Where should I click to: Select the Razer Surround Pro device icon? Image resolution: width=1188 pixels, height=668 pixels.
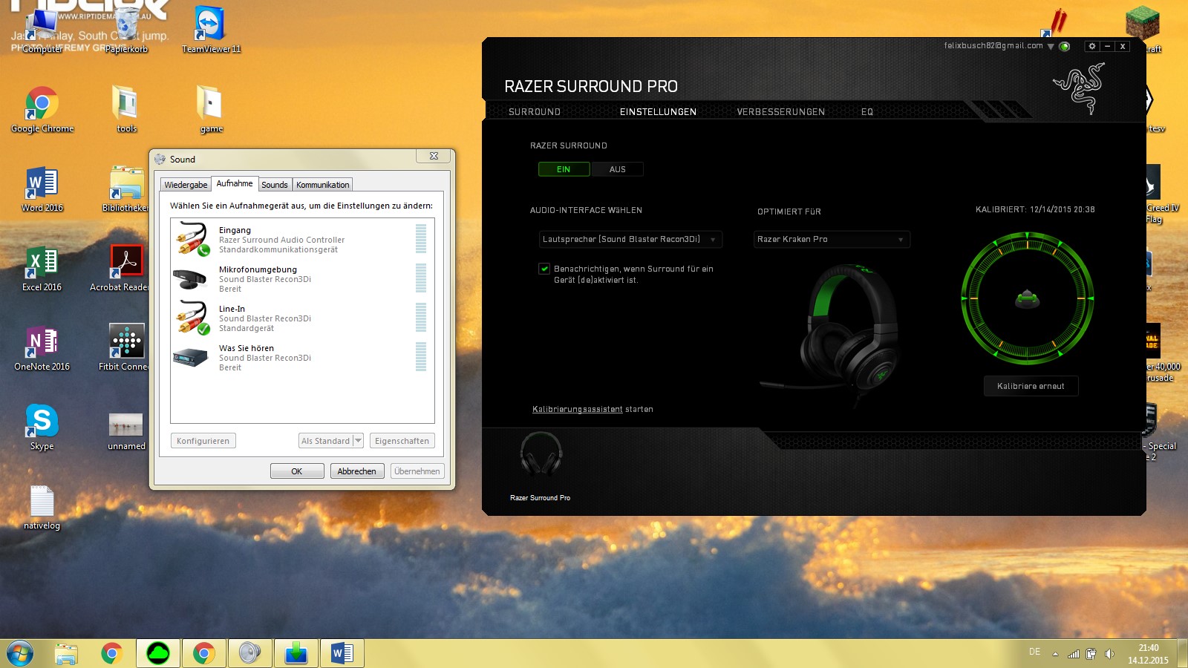541,453
